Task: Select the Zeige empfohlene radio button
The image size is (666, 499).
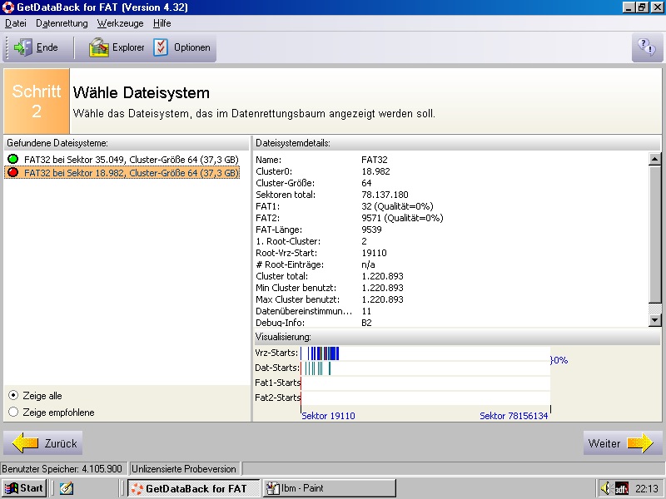Action: click(13, 412)
